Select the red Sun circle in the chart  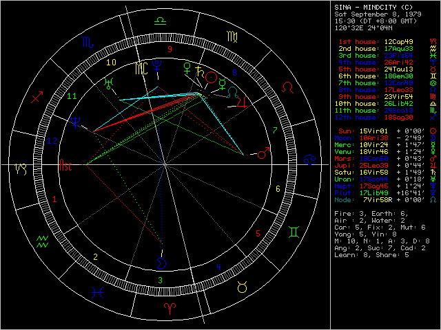coord(212,78)
